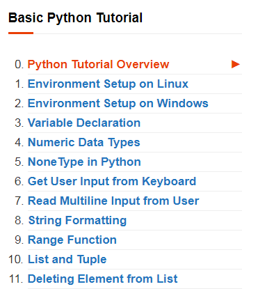The height and width of the screenshot is (289, 258).
Task: Click the orange underline below heading
Action: coord(21,33)
